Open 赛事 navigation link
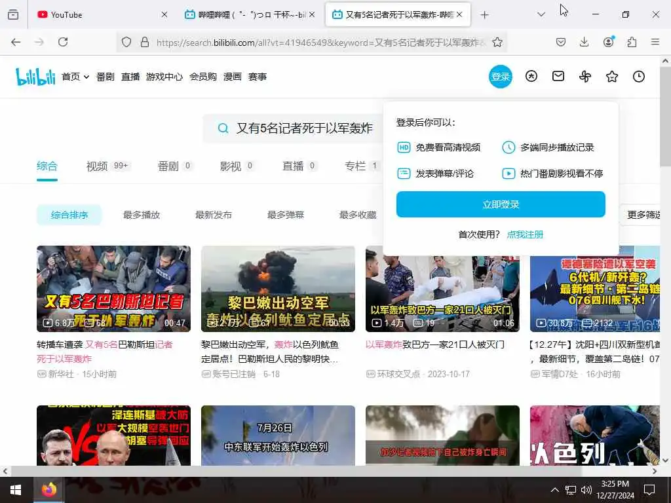 tap(257, 77)
